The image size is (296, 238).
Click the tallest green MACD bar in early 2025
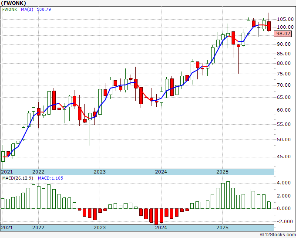tap(228, 195)
